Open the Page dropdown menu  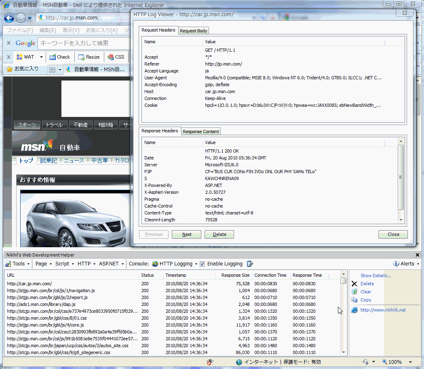44,264
